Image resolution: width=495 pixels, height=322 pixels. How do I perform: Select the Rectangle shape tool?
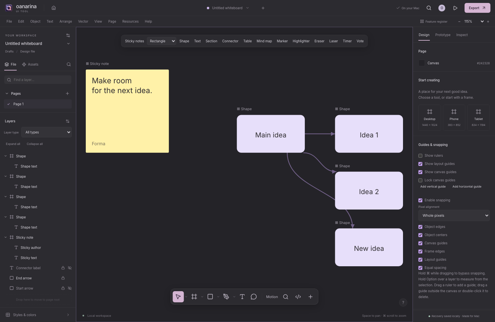(x=210, y=297)
